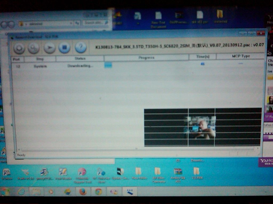Click the Progress column header
273x204 pixels.
pos(146,58)
